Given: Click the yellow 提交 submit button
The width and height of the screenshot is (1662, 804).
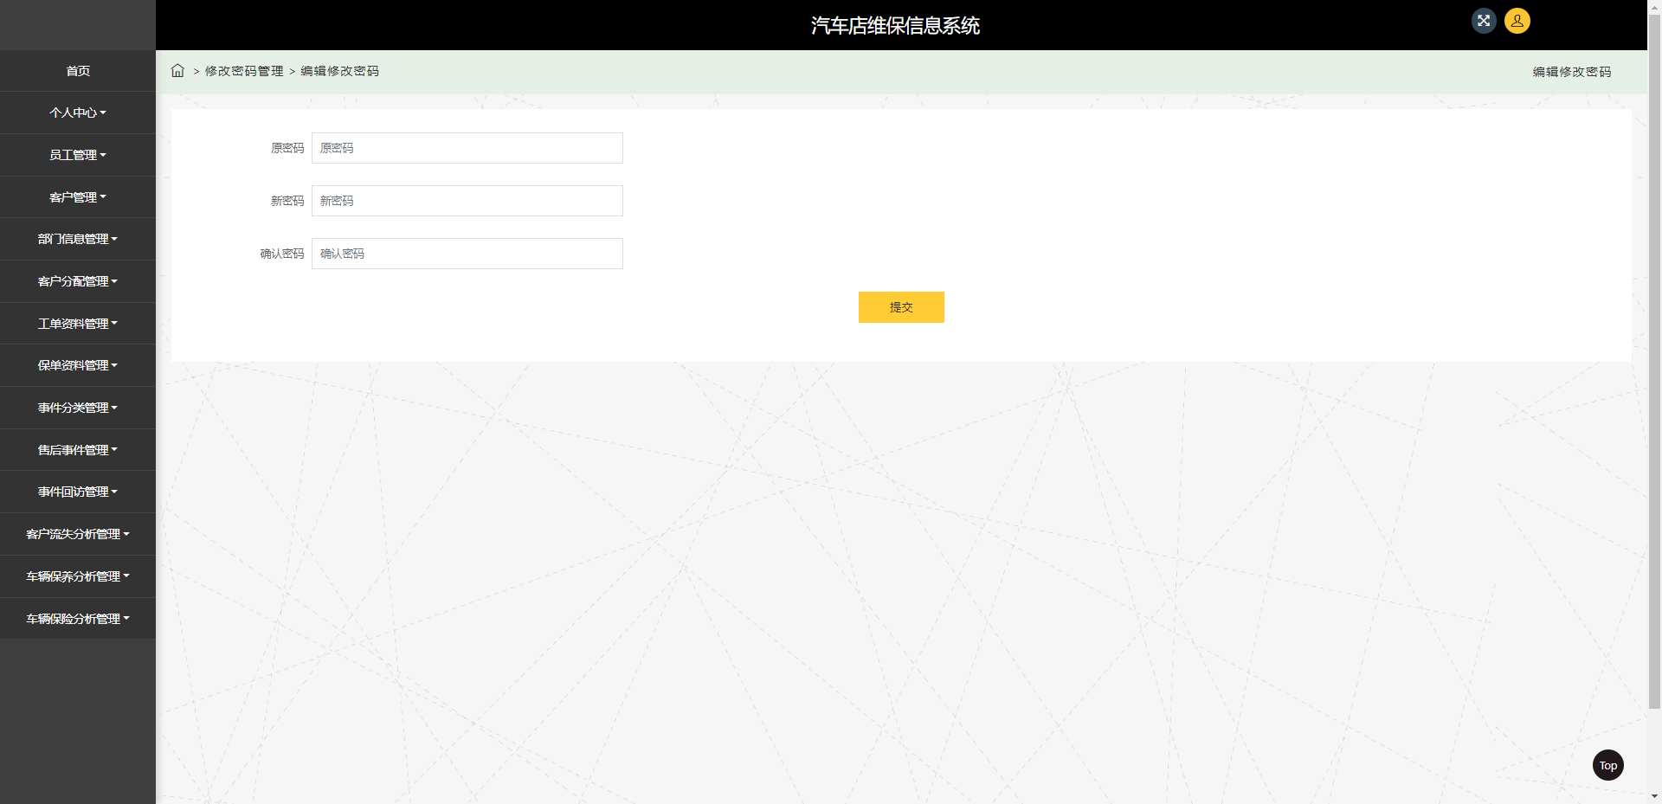Looking at the screenshot, I should [901, 307].
